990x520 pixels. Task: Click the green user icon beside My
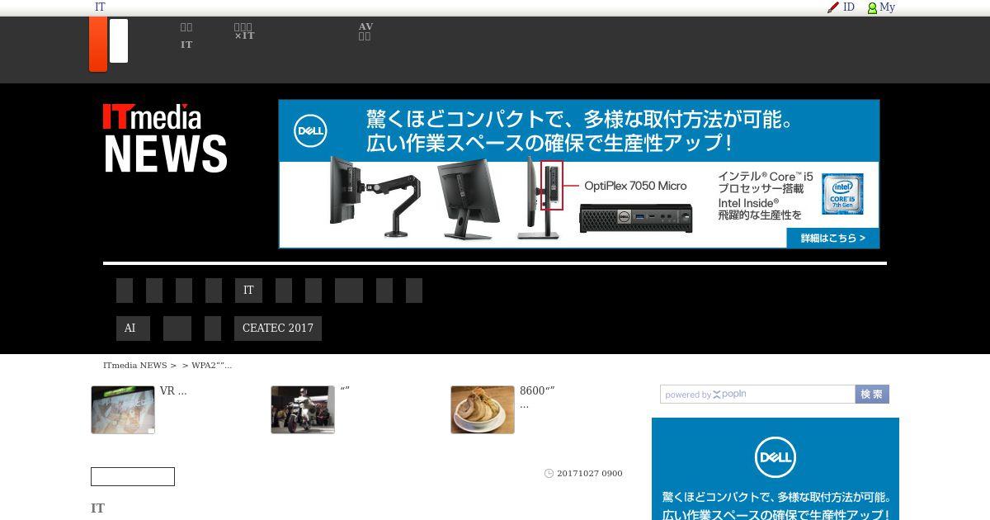coord(872,7)
